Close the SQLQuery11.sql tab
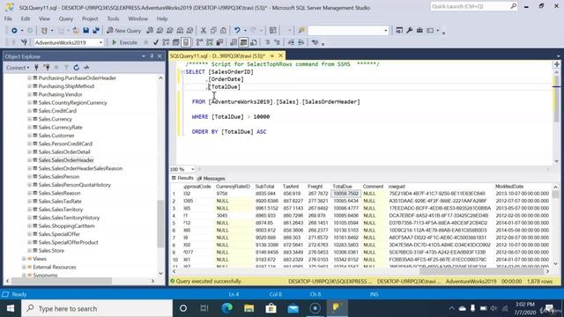The width and height of the screenshot is (564, 317). coord(280,55)
